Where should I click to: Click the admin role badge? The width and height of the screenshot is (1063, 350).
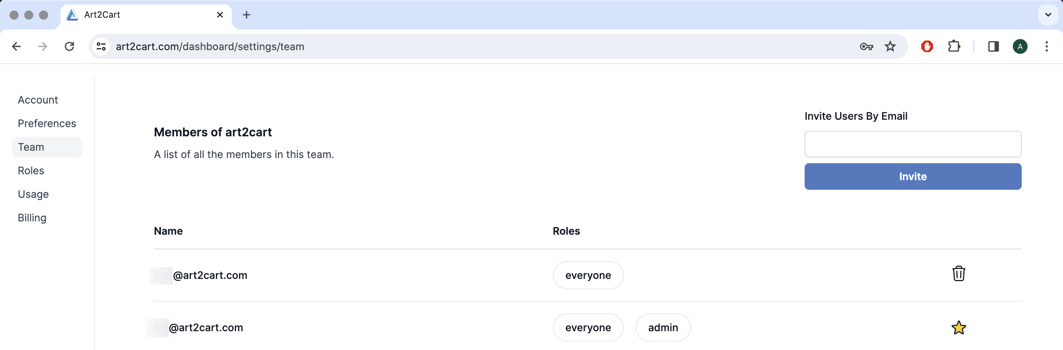pyautogui.click(x=663, y=328)
